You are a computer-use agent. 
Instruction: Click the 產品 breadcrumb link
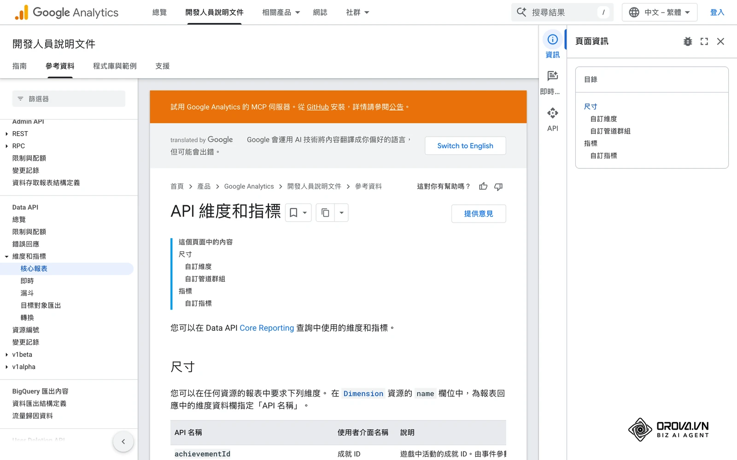tap(204, 186)
